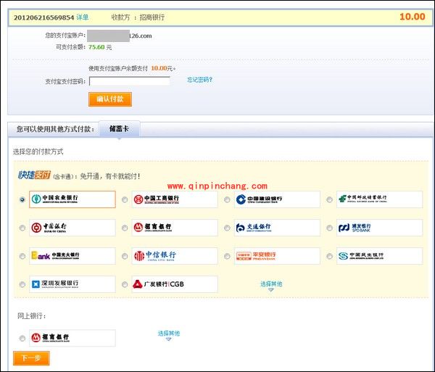Select the 中国建设银行 radio button

227,199
